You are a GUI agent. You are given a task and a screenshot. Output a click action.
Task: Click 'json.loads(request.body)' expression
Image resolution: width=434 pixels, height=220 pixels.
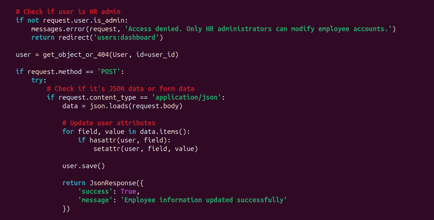pos(136,106)
